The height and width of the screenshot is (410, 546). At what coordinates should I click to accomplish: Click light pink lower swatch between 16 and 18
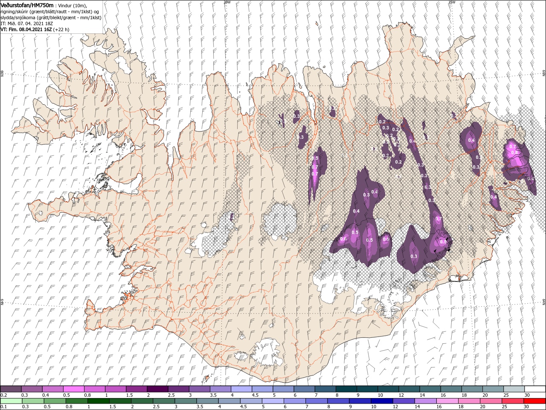(x=447, y=401)
